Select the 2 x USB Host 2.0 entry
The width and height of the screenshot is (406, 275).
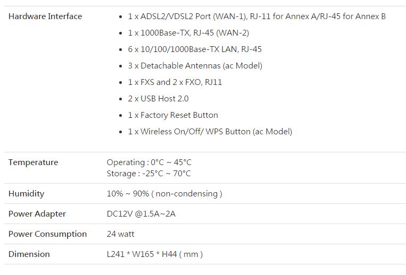[158, 99]
